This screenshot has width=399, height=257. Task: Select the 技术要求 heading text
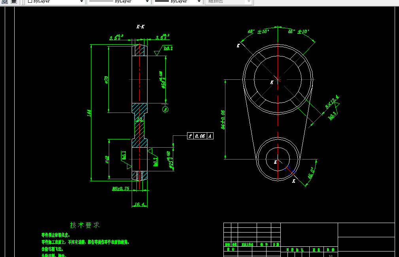[85, 225]
